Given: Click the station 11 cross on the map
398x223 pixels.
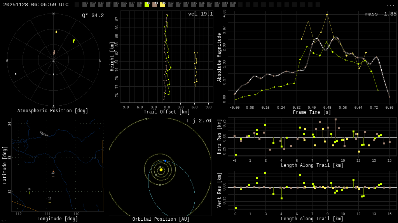Looking at the screenshot, I should (x=50, y=202).
